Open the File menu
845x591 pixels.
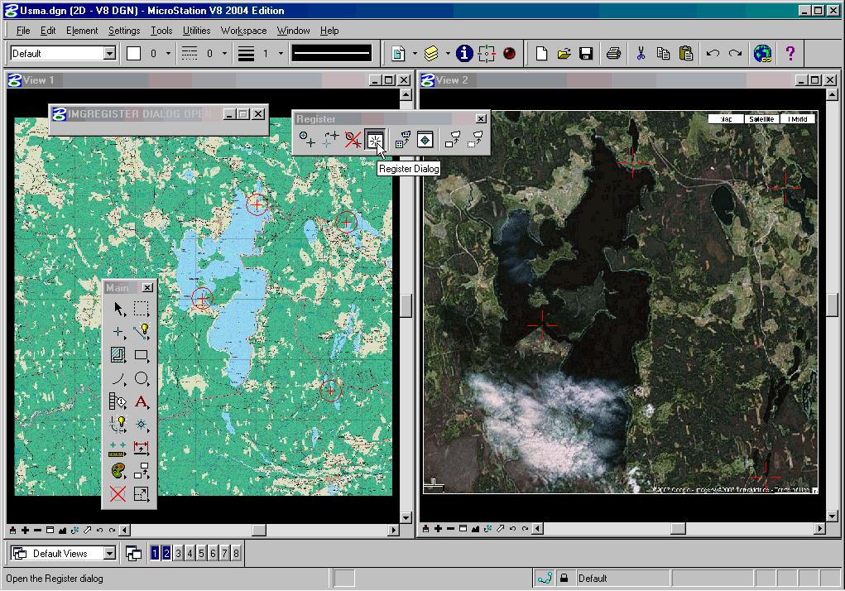click(23, 31)
